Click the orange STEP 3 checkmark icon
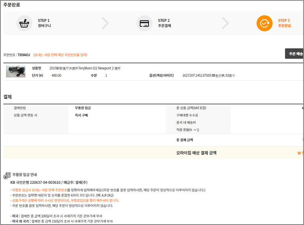The image size is (304, 225). pos(264,23)
